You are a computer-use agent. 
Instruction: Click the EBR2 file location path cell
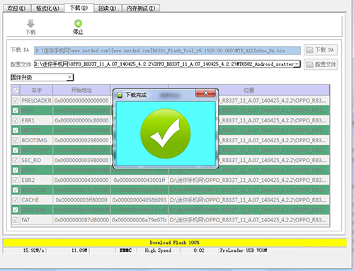(x=249, y=180)
